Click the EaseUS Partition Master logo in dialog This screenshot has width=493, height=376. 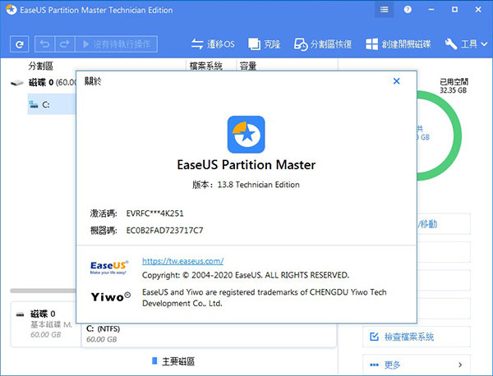[246, 135]
